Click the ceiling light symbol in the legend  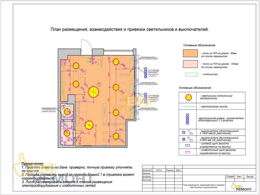pos(188,97)
